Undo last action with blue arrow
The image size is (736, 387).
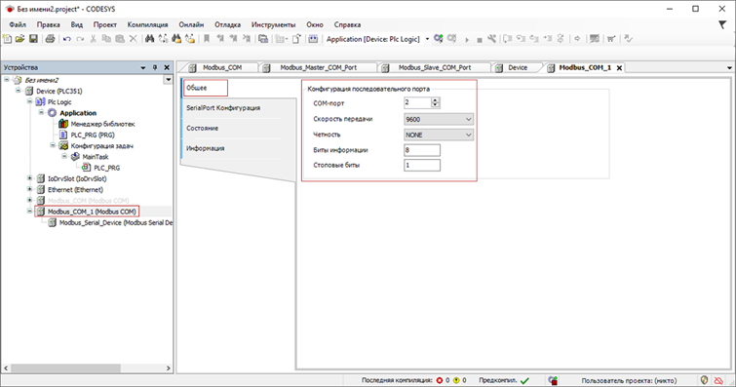pyautogui.click(x=66, y=39)
